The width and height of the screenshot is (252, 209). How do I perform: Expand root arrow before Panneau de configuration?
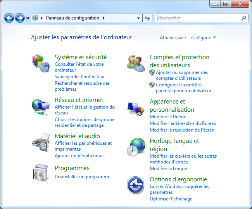[x=42, y=18]
